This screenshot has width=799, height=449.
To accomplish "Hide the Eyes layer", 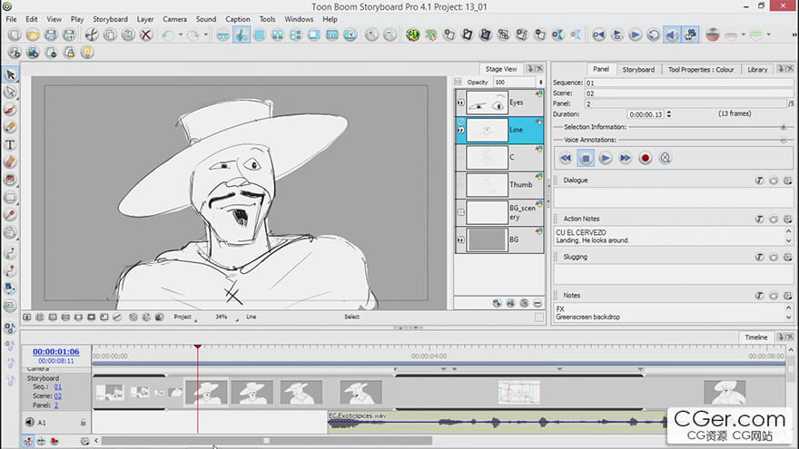I will tap(460, 103).
